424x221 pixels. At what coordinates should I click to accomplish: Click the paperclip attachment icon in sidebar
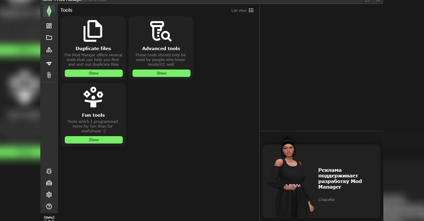coord(49,75)
